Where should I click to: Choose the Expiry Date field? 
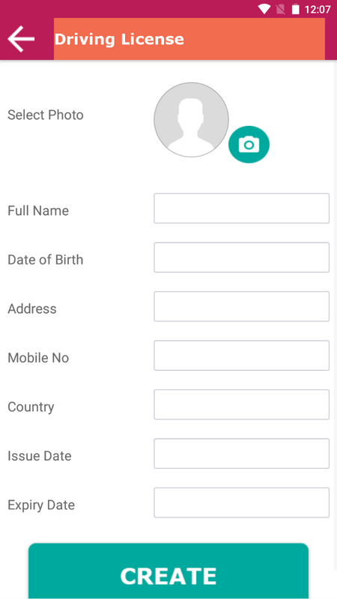pos(241,502)
